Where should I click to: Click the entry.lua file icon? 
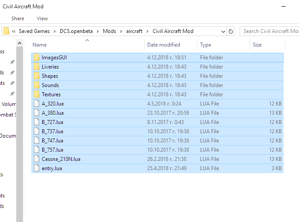pos(36,168)
